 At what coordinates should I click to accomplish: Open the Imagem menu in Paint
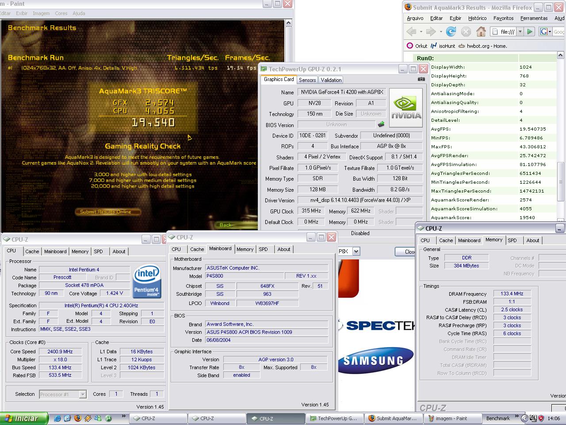tap(41, 13)
